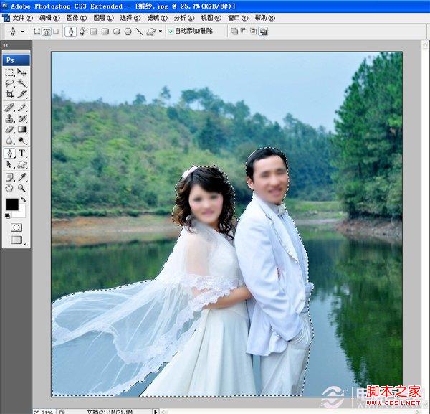Click the white background color swatch
This screenshot has width=430, height=414.
[x=21, y=212]
